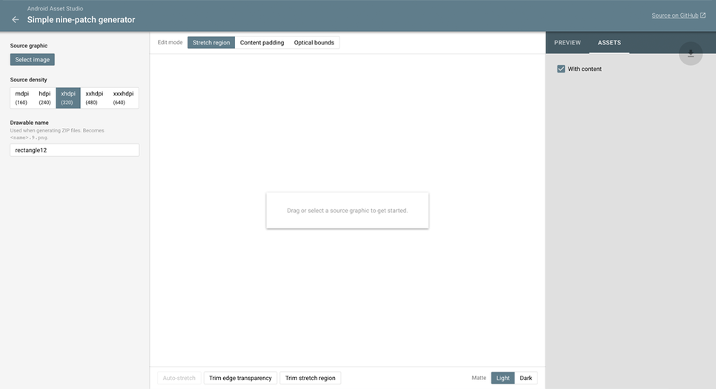Click Trim stretch region button
The width and height of the screenshot is (716, 389).
click(310, 378)
